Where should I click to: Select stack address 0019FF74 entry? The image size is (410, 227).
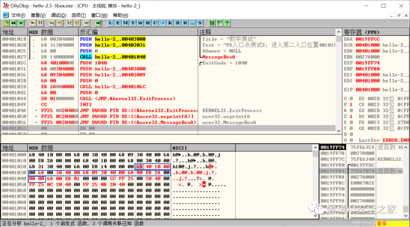click(332, 147)
